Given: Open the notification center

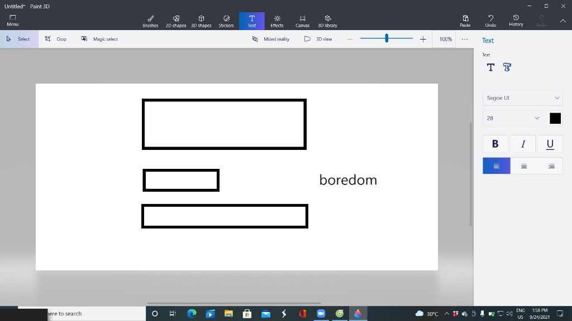Looking at the screenshot, I should click(560, 313).
